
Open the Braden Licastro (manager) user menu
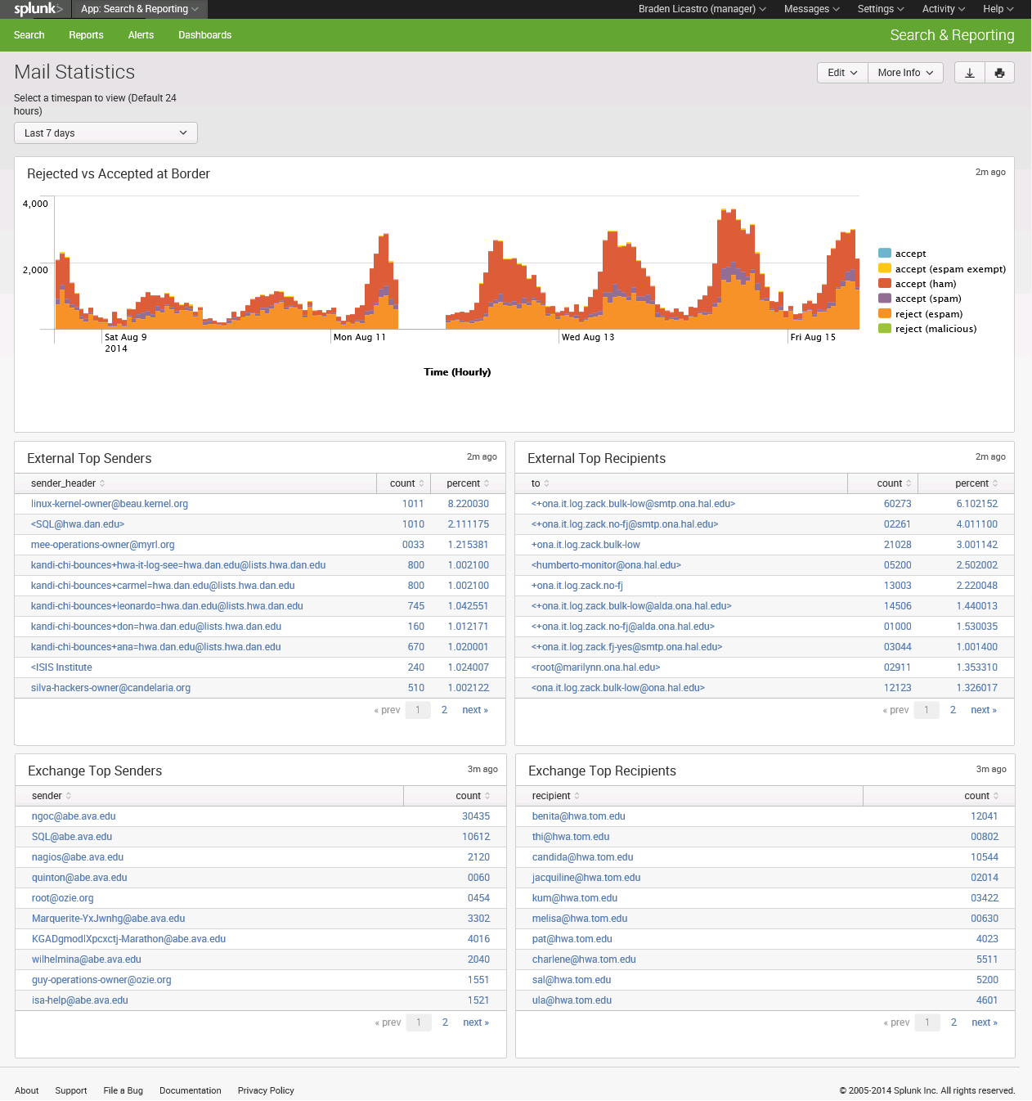tap(702, 9)
